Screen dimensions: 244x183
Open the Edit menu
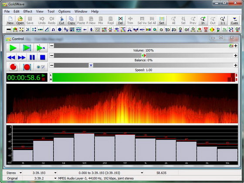pos(17,11)
